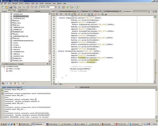Viewport: 158px width, 126px height.
Task: Click the Redo arrow icon
Action: (36, 7)
